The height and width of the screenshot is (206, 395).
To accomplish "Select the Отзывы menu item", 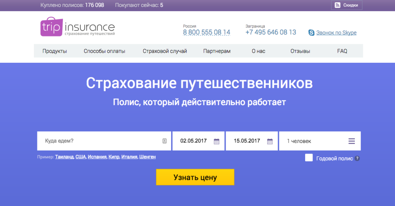I will click(300, 51).
